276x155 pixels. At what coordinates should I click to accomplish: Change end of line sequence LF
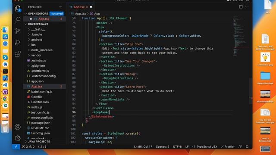tap(187, 146)
